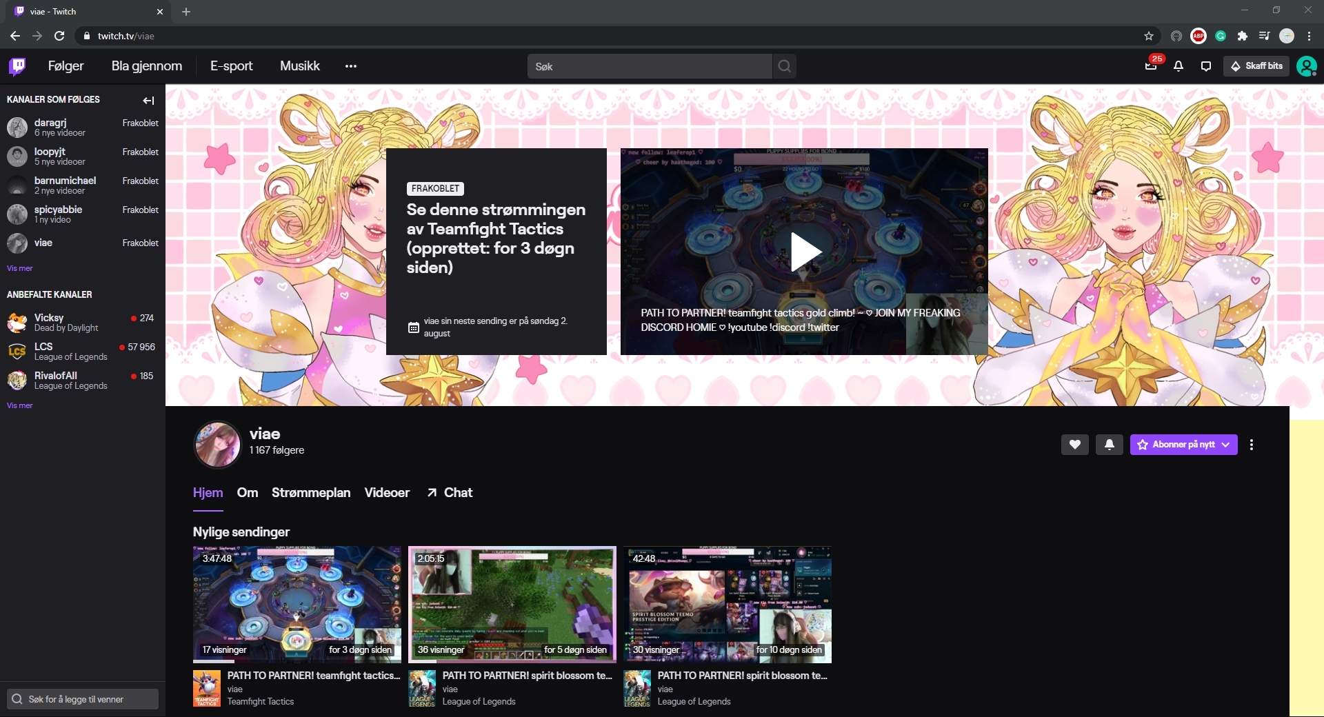Open Musikk in top navigation
The width and height of the screenshot is (1324, 717).
(300, 66)
